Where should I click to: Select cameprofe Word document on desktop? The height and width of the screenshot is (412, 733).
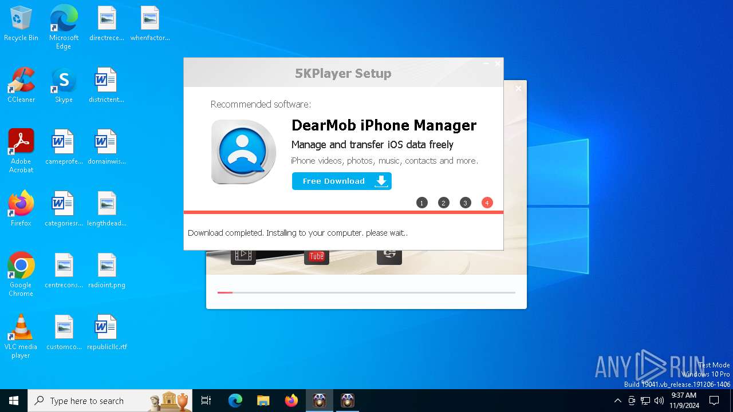(x=64, y=147)
